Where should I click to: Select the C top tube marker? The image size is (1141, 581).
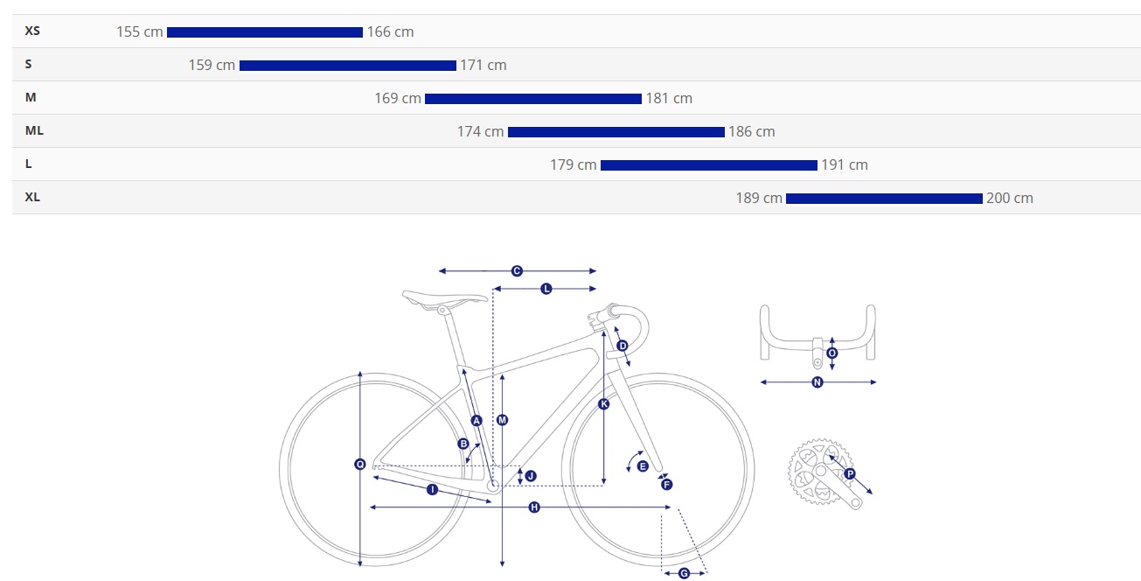(x=517, y=271)
